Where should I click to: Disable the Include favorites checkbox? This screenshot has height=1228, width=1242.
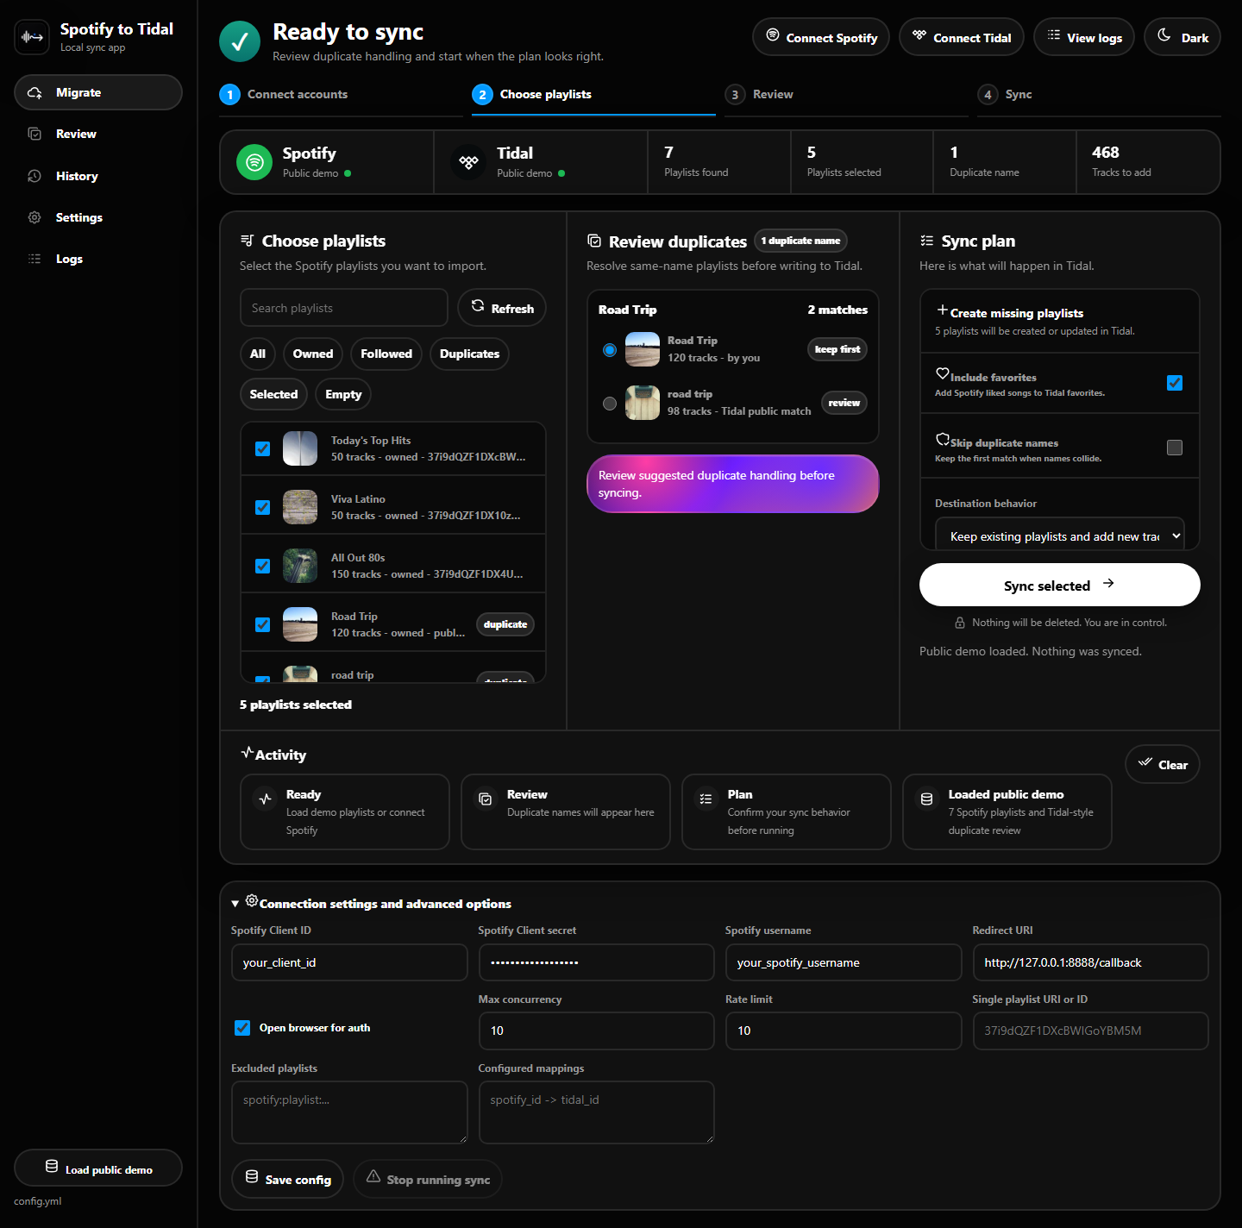click(x=1175, y=383)
